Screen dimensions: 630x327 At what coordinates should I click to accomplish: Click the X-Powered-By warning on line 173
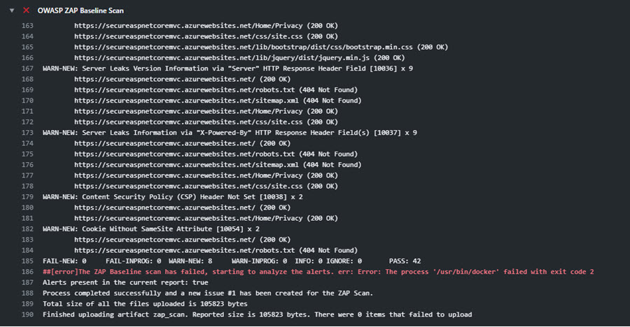pos(230,133)
